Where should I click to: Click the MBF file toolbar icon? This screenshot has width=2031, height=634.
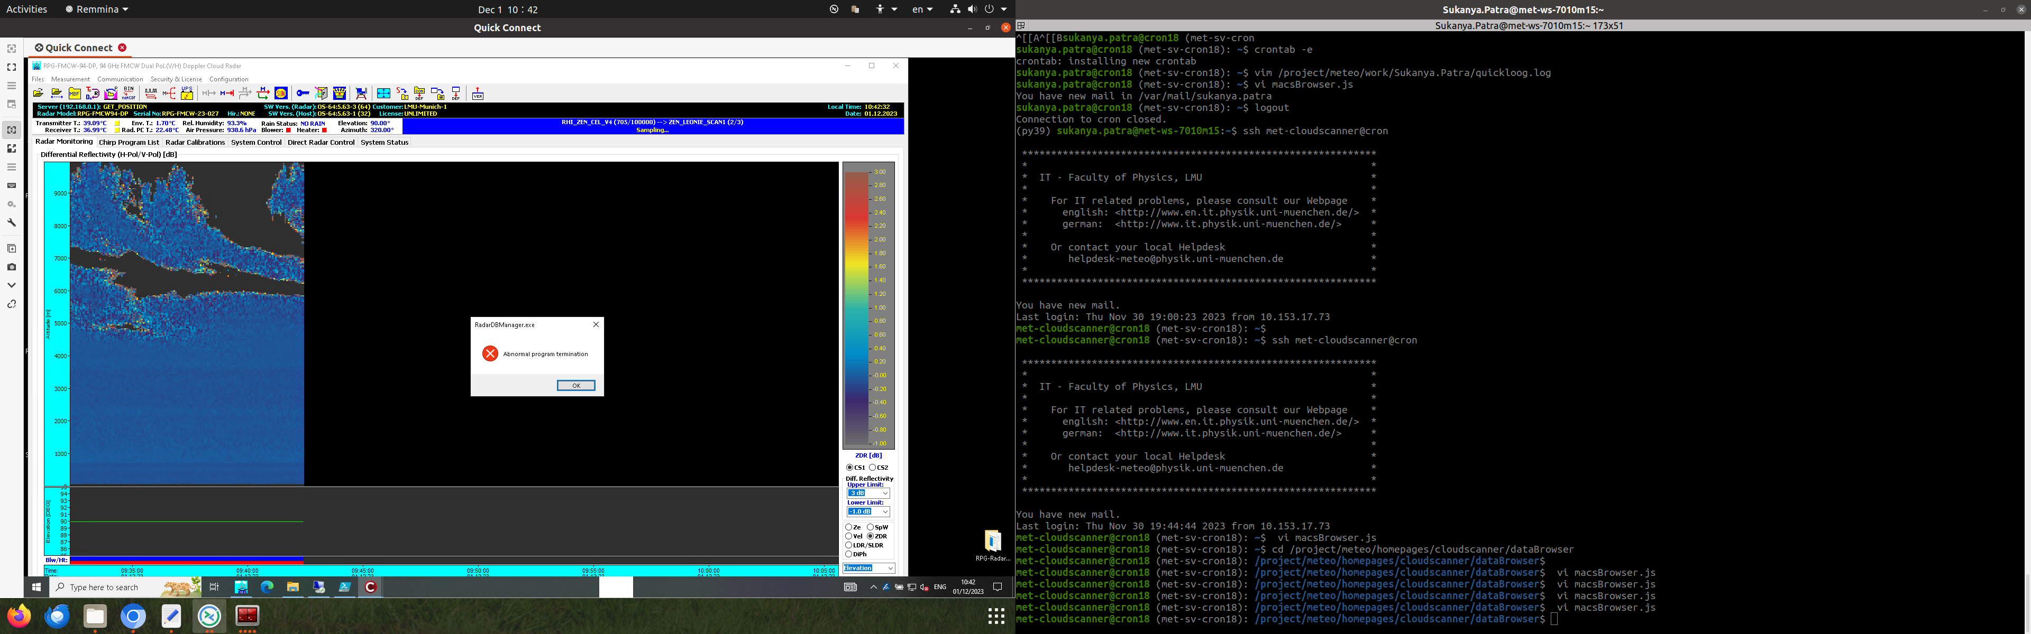75,94
